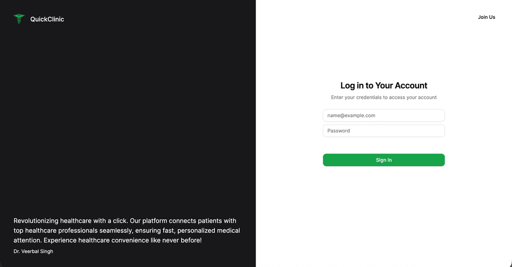Select the "Revolutionizing healthcare with a click" sentence

pos(70,221)
